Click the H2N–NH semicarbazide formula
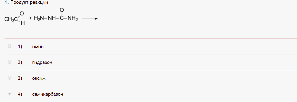Screen dimensions: 297x102 point(45,19)
